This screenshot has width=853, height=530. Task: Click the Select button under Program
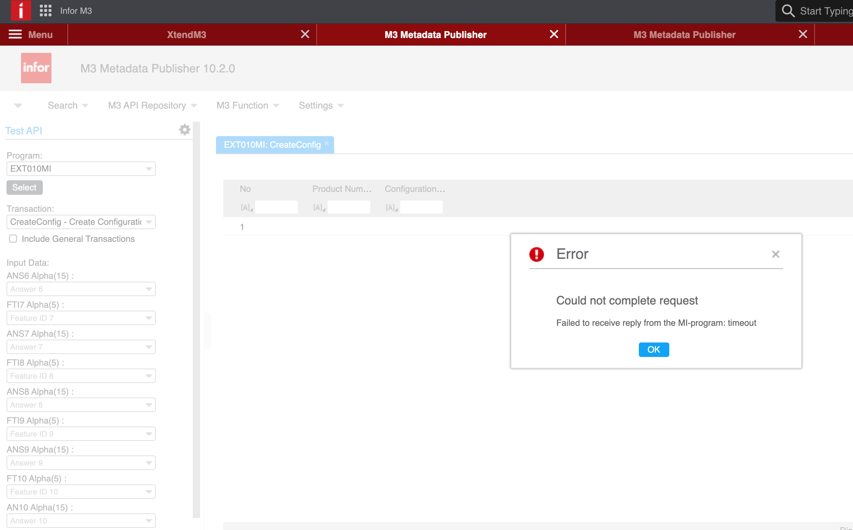point(24,187)
